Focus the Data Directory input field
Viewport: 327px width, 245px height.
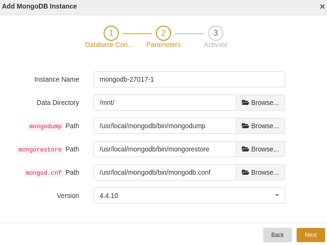point(165,103)
